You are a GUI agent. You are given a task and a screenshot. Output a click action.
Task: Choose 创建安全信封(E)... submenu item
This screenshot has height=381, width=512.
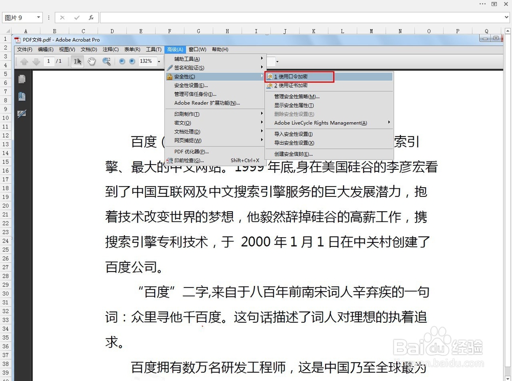tap(329, 154)
